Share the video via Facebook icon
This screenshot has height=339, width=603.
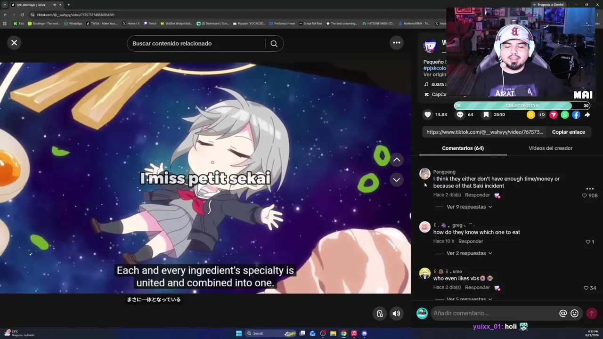click(576, 114)
